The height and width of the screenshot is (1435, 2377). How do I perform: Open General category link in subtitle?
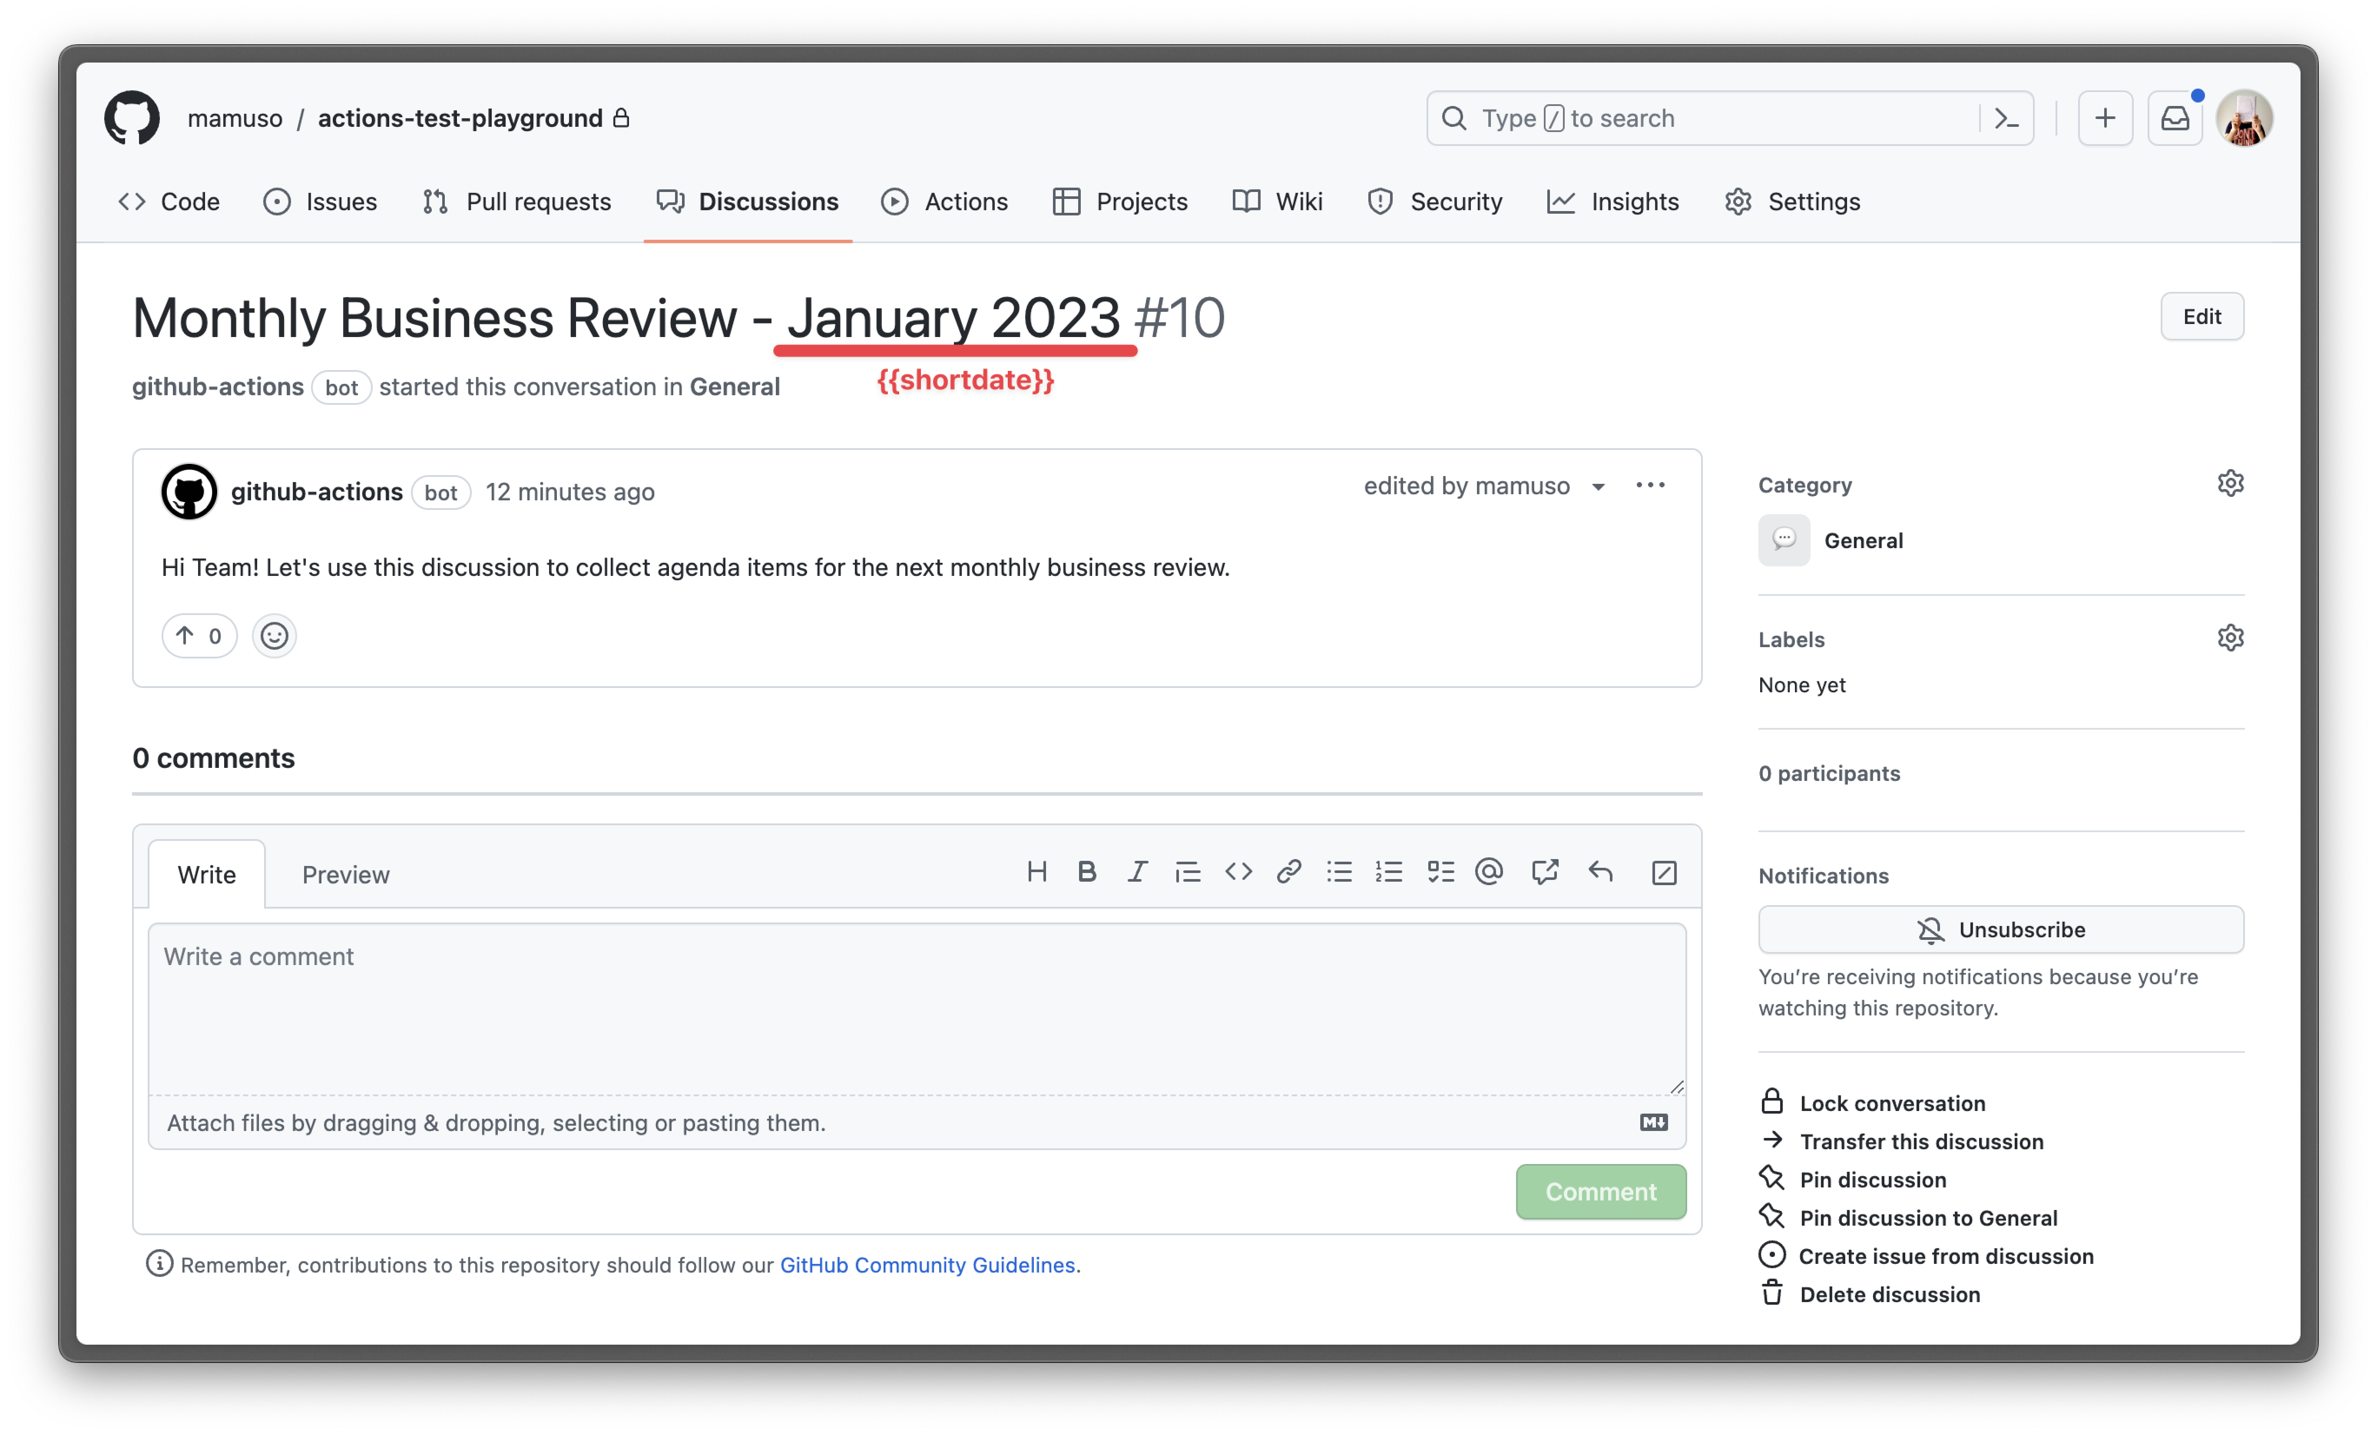tap(734, 387)
